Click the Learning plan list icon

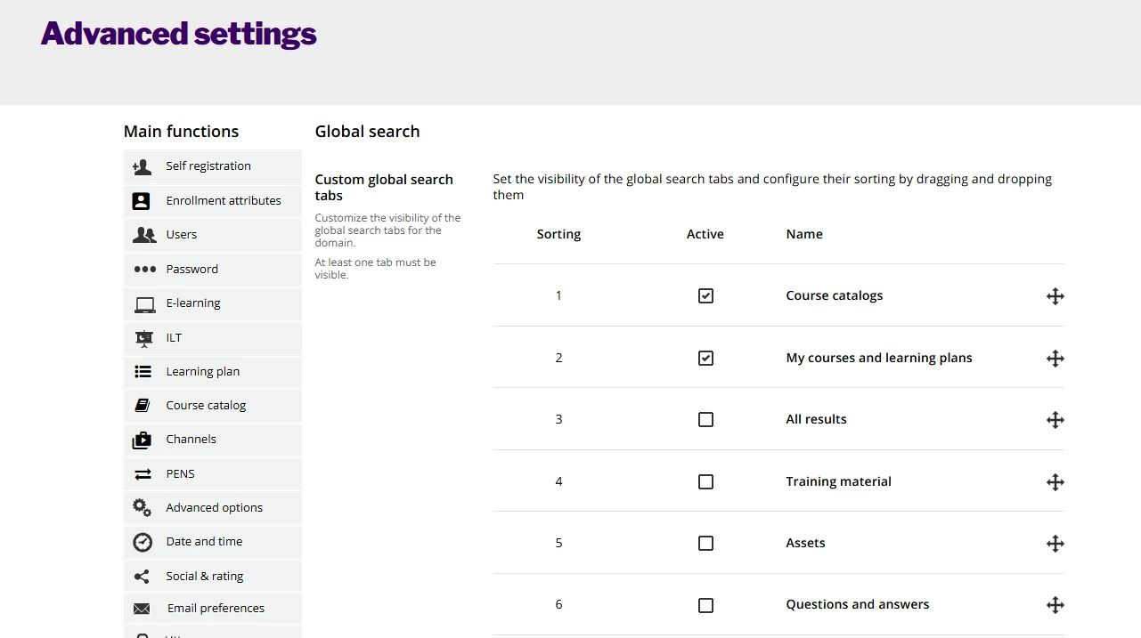coord(143,372)
